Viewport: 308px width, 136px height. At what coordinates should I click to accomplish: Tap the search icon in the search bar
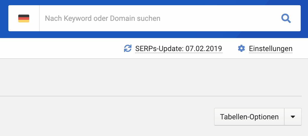[286, 18]
